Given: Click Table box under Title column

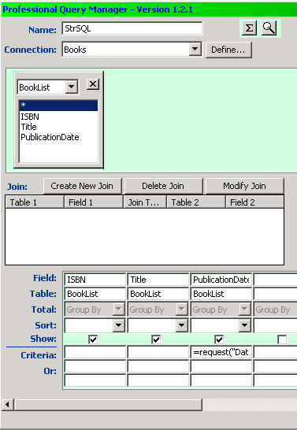Looking at the screenshot, I should pos(158,294).
